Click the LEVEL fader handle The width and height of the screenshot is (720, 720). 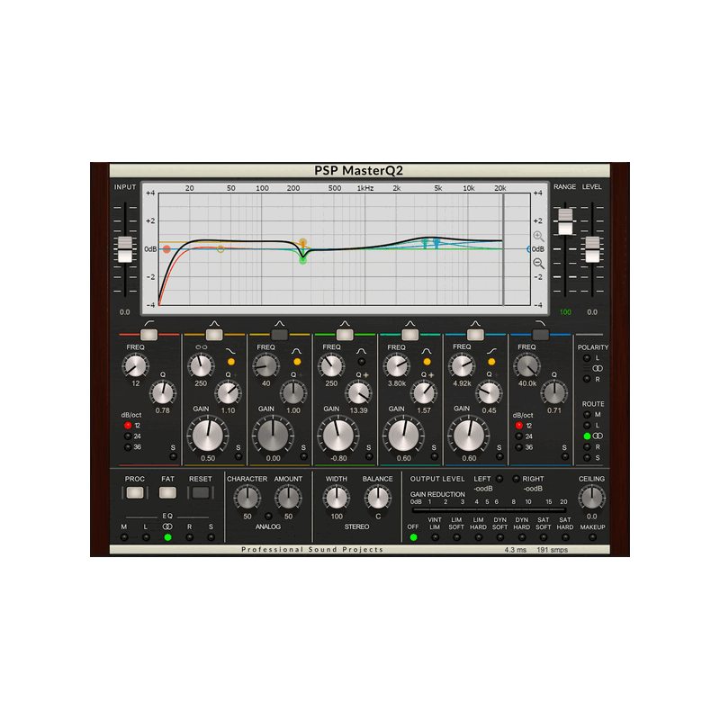592,249
